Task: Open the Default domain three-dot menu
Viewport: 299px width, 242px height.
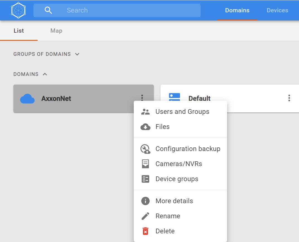Action: 289,98
